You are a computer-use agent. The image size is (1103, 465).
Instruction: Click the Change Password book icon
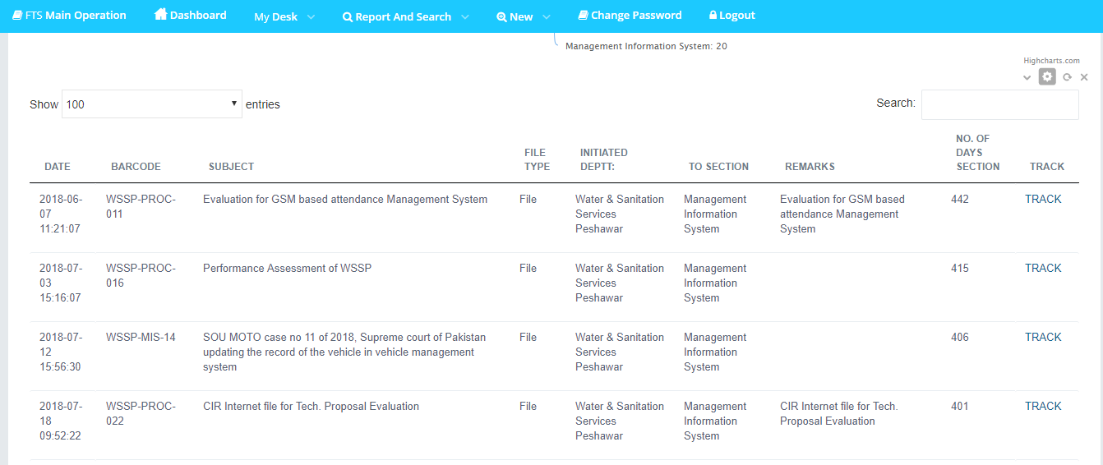point(583,16)
